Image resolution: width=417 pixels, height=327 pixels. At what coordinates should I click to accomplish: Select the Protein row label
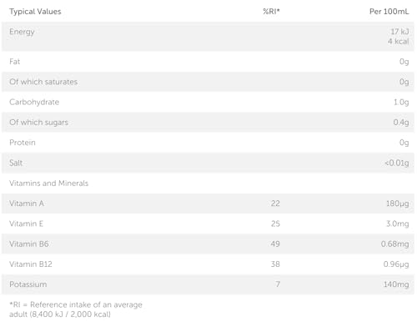pyautogui.click(x=23, y=143)
